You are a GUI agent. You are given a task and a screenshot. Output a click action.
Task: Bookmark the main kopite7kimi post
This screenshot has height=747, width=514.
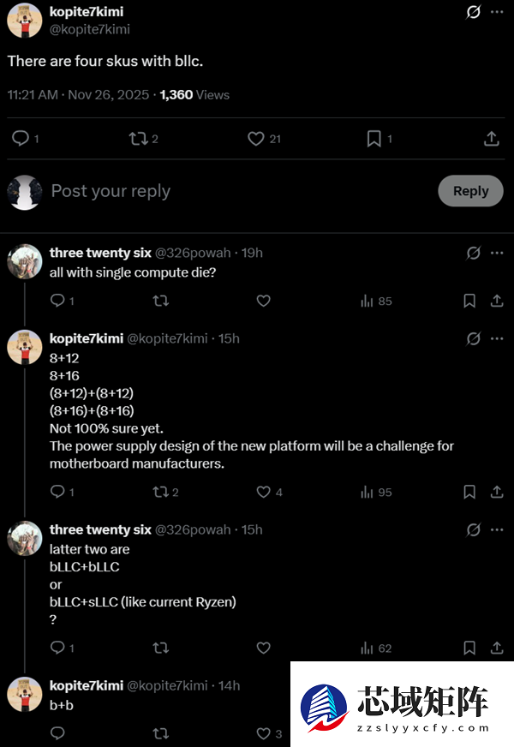click(374, 139)
